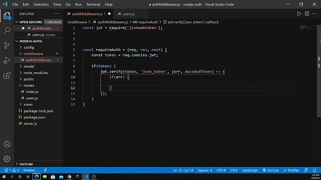This screenshot has width=321, height=180.
Task: Open the Run and Debug view icon
Action: pos(7,60)
